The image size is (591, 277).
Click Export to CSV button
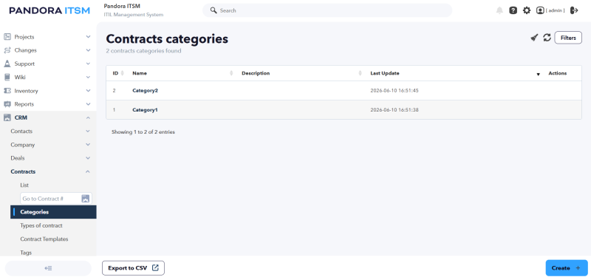[x=133, y=268]
